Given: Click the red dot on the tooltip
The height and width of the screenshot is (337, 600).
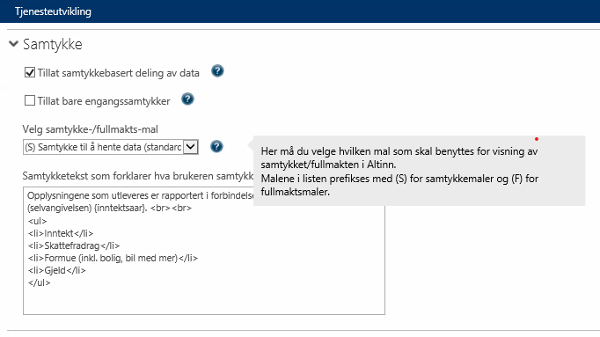Looking at the screenshot, I should point(537,139).
